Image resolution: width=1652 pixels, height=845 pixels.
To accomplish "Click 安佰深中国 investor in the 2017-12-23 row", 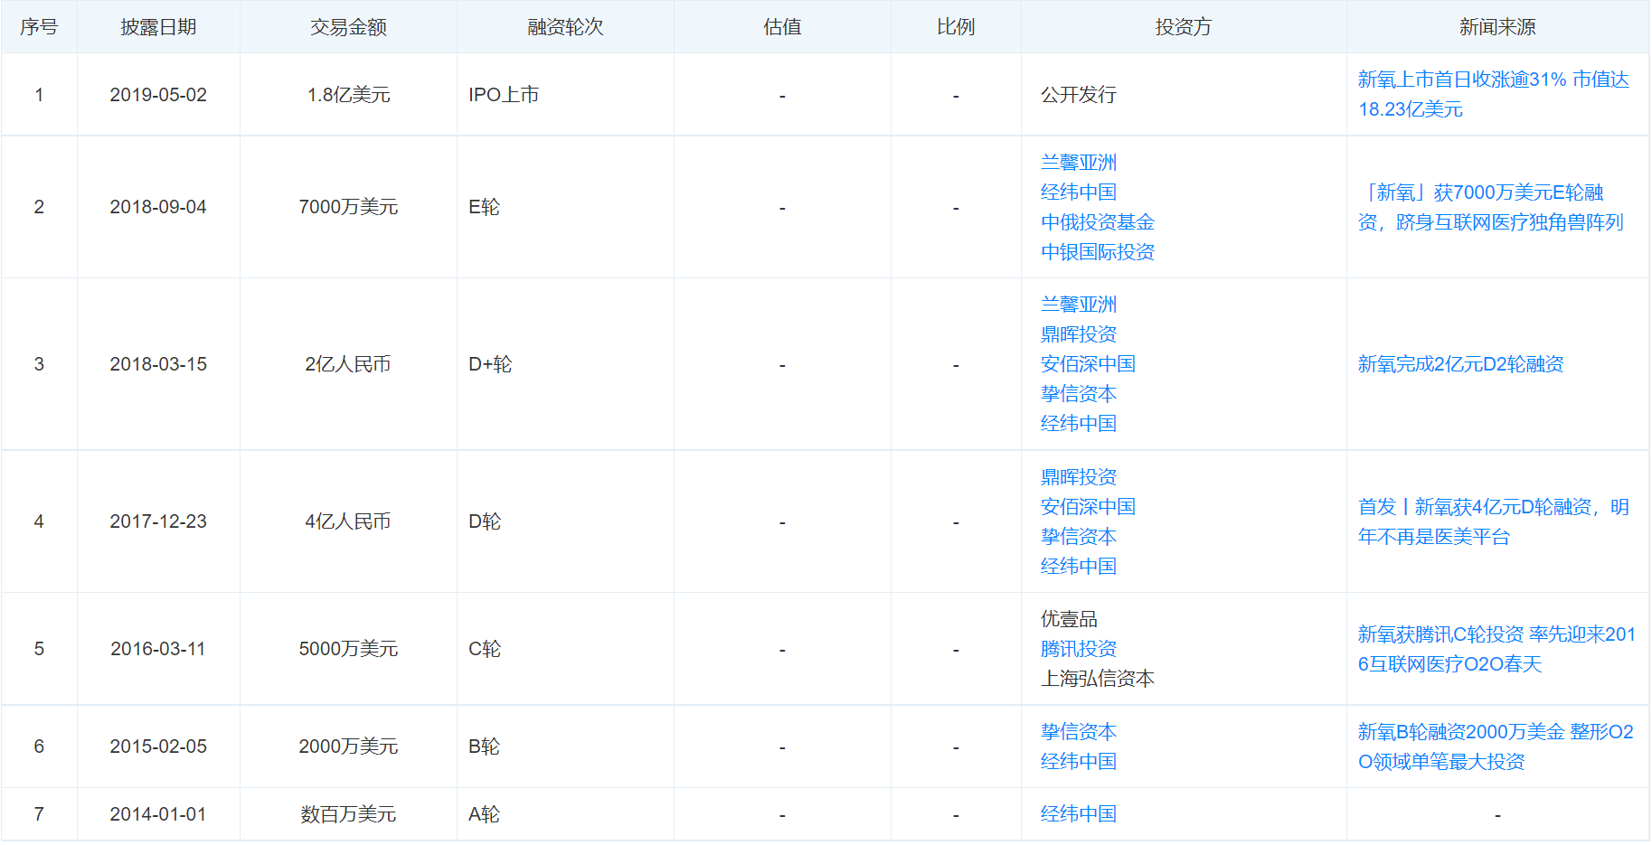I will click(1088, 507).
